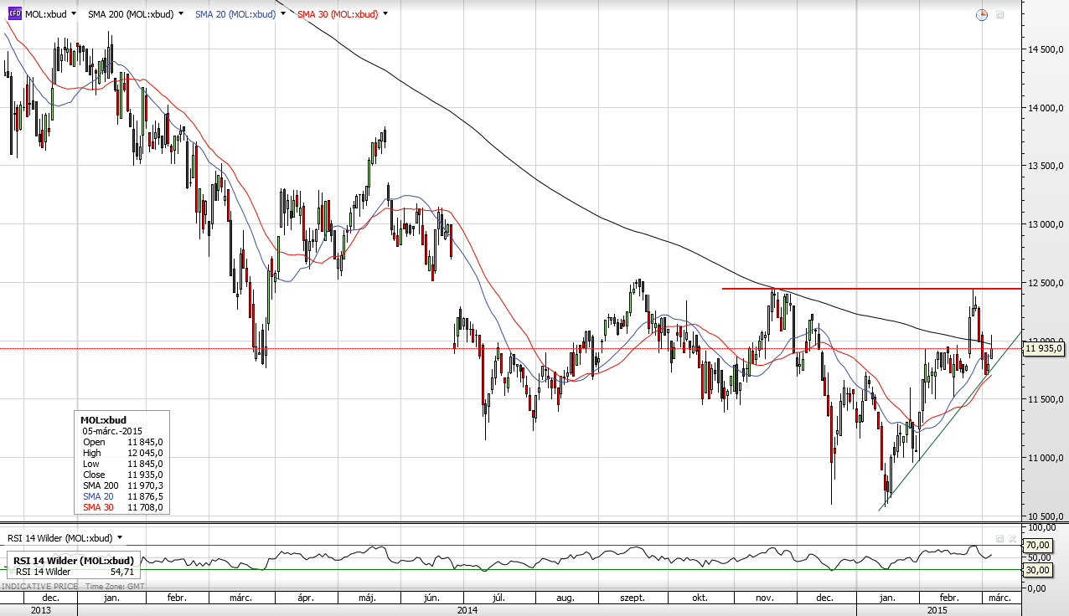Click the main chart maximize panel icon
1069x616 pixels.
999,15
